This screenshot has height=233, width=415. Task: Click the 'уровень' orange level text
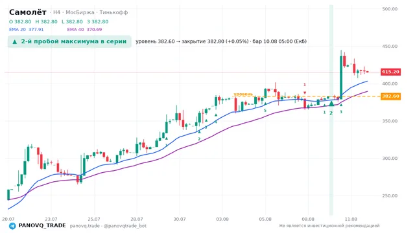click(x=243, y=94)
